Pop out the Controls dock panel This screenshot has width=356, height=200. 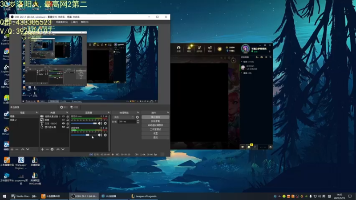[x=168, y=112]
